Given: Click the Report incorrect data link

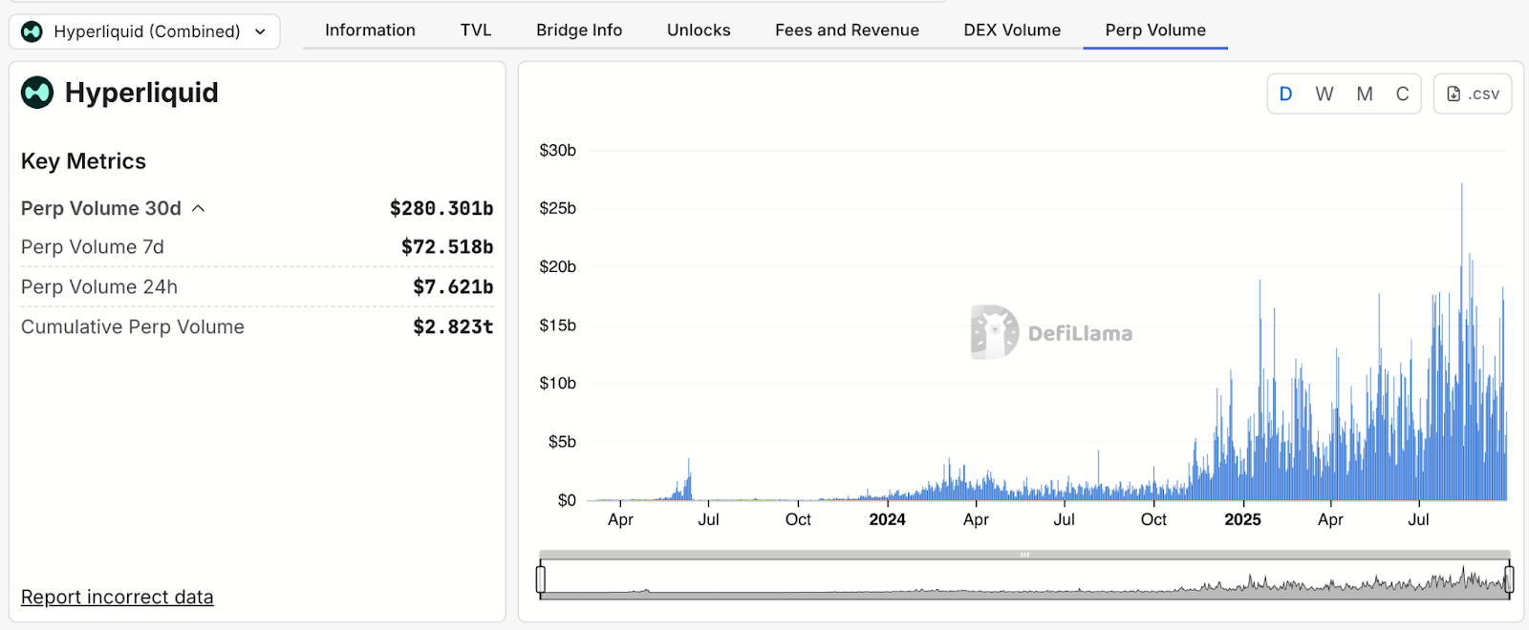Looking at the screenshot, I should [118, 597].
